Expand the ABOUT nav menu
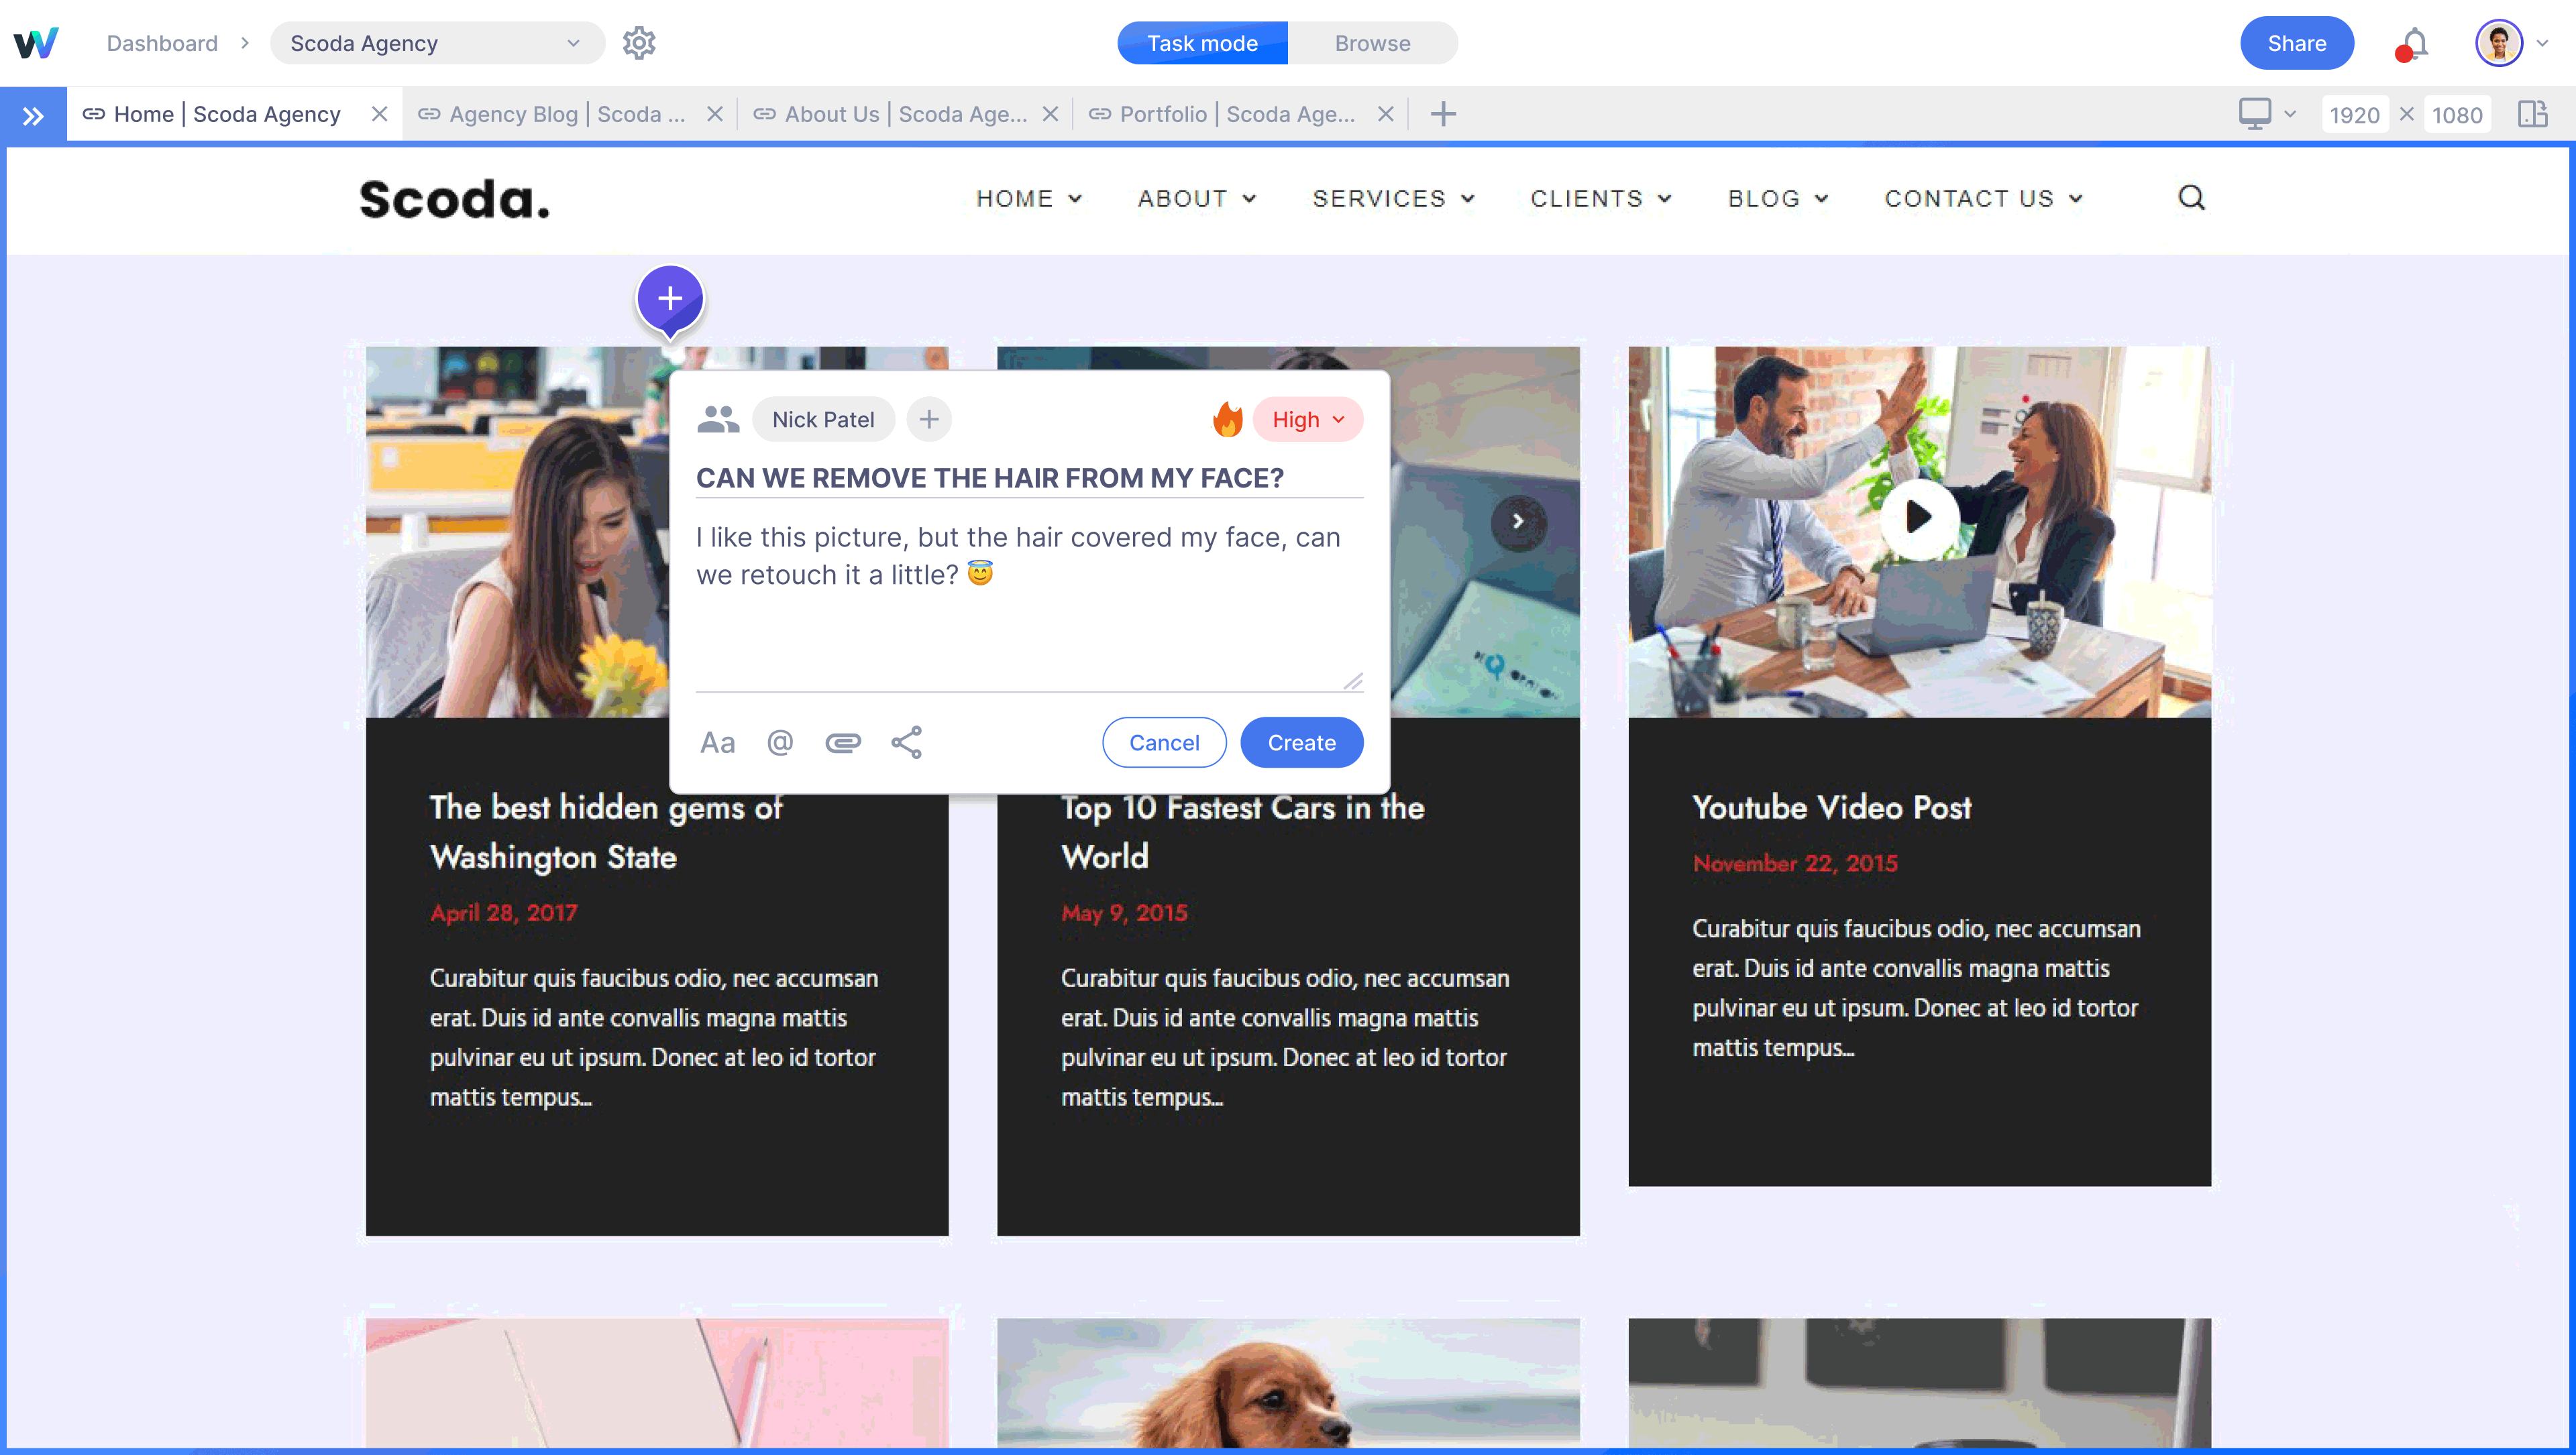 1197,198
